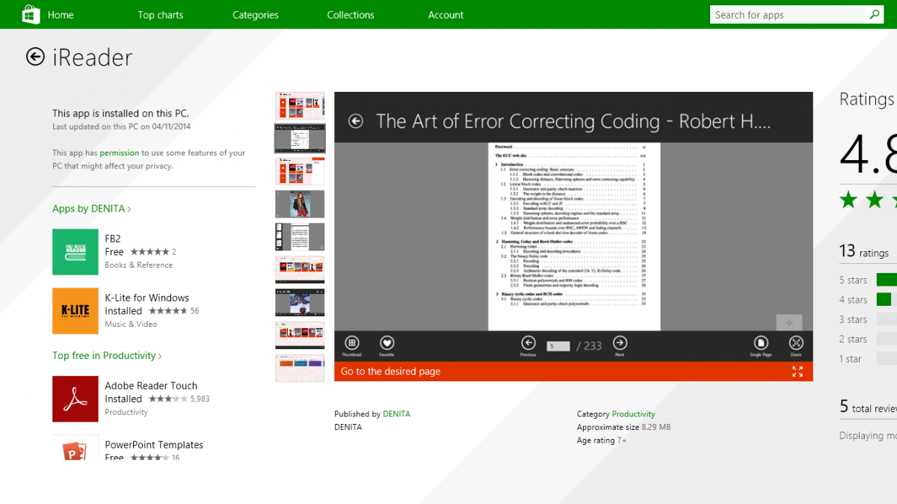
Task: Click the 3 stars rating bar
Action: pyautogui.click(x=887, y=319)
